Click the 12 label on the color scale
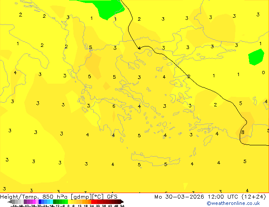The image size is (269, 207). [x=80, y=206]
